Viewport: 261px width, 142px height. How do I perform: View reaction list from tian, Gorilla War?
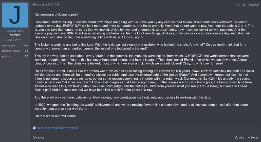pyautogui.click(x=57, y=128)
